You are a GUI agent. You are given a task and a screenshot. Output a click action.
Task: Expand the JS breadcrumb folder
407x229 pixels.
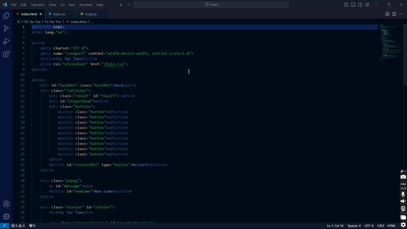[18, 22]
